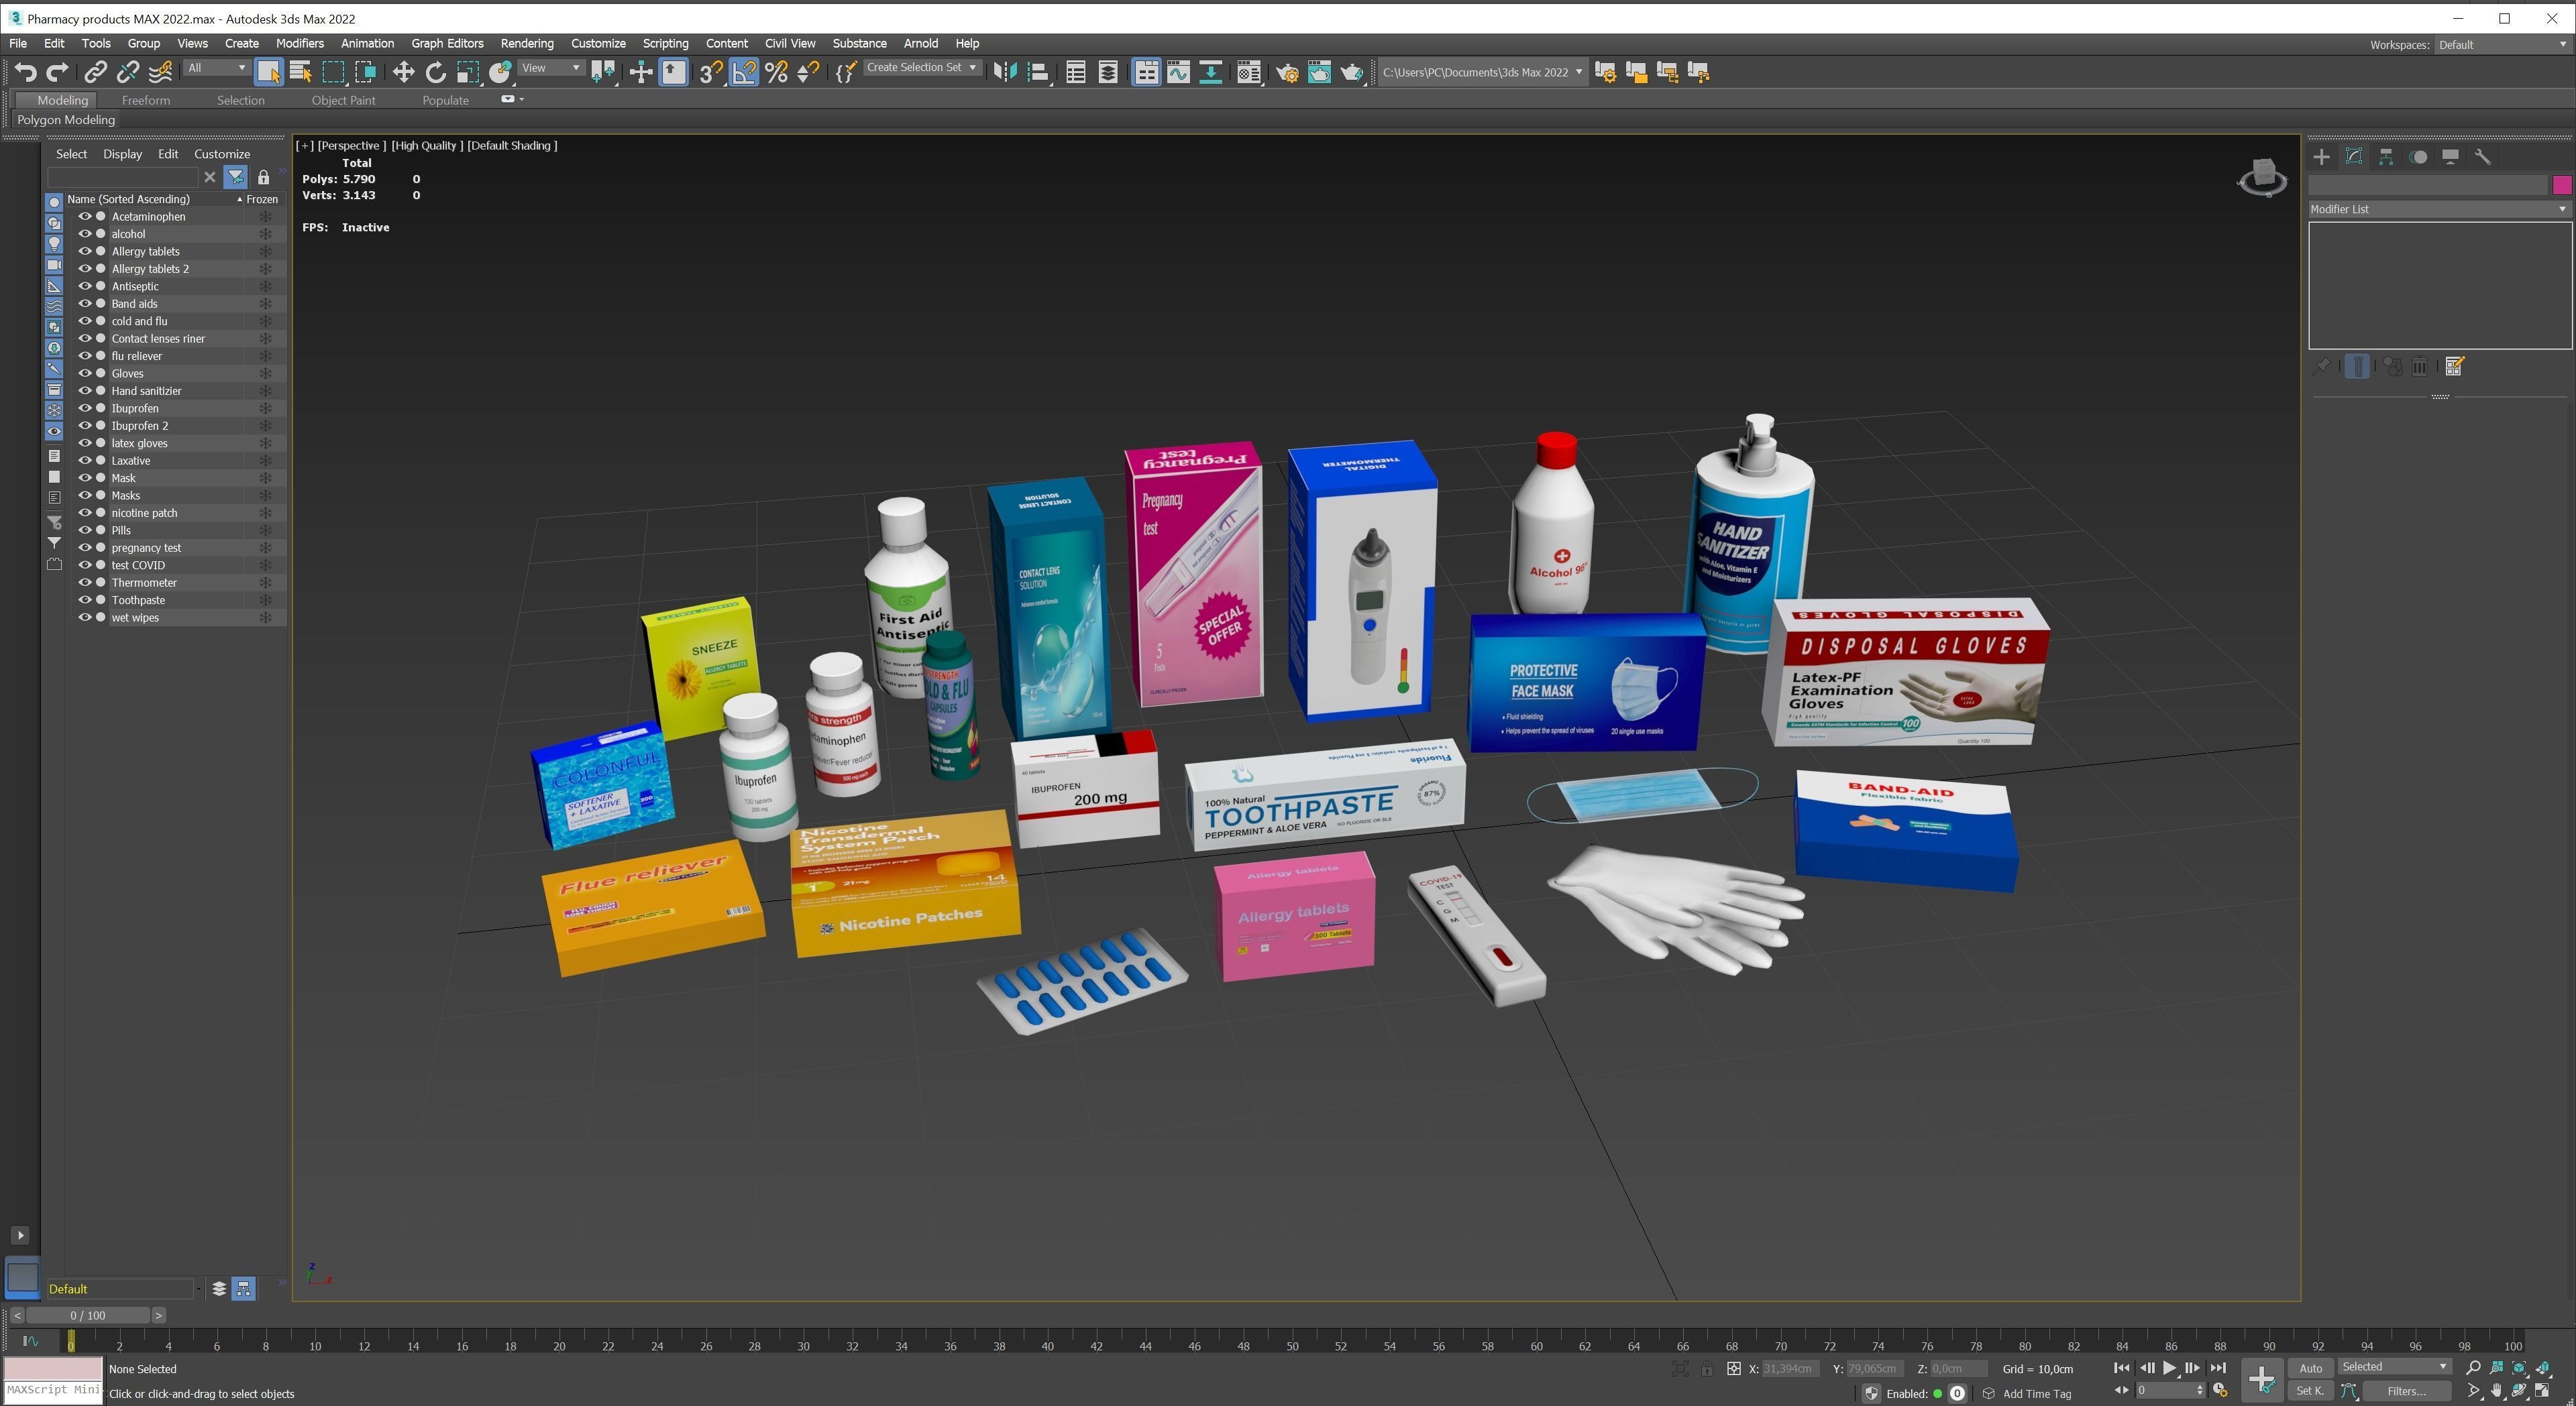Click Configure Modifier Sets icon
The image size is (2576, 1406).
pos(2454,367)
